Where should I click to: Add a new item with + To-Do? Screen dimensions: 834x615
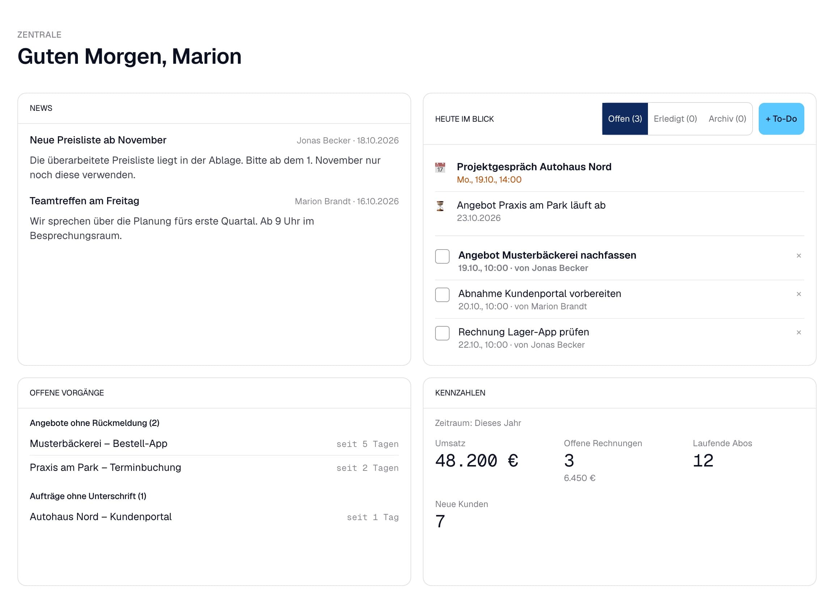781,119
